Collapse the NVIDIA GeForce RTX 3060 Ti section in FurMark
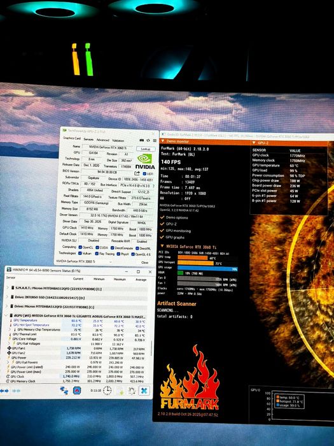The width and height of the screenshot is (334, 446). click(x=162, y=246)
